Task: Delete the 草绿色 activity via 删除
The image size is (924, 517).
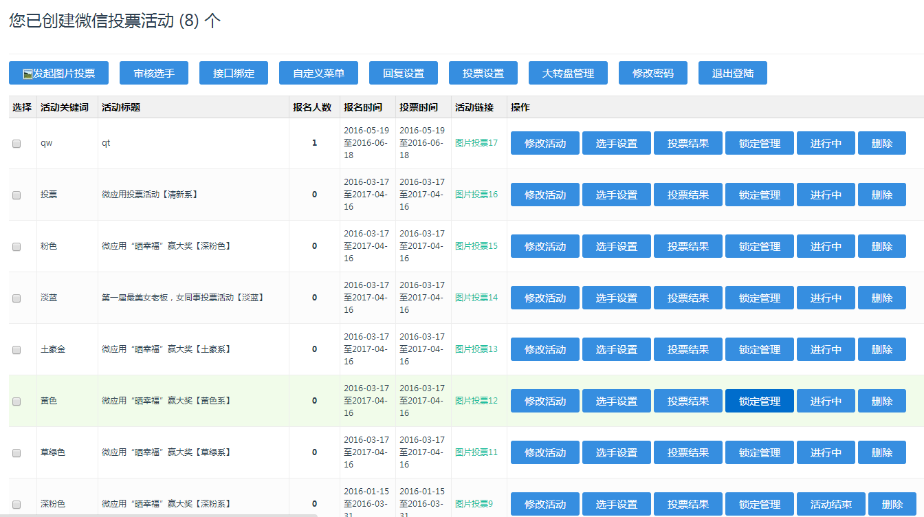Action: pos(882,452)
